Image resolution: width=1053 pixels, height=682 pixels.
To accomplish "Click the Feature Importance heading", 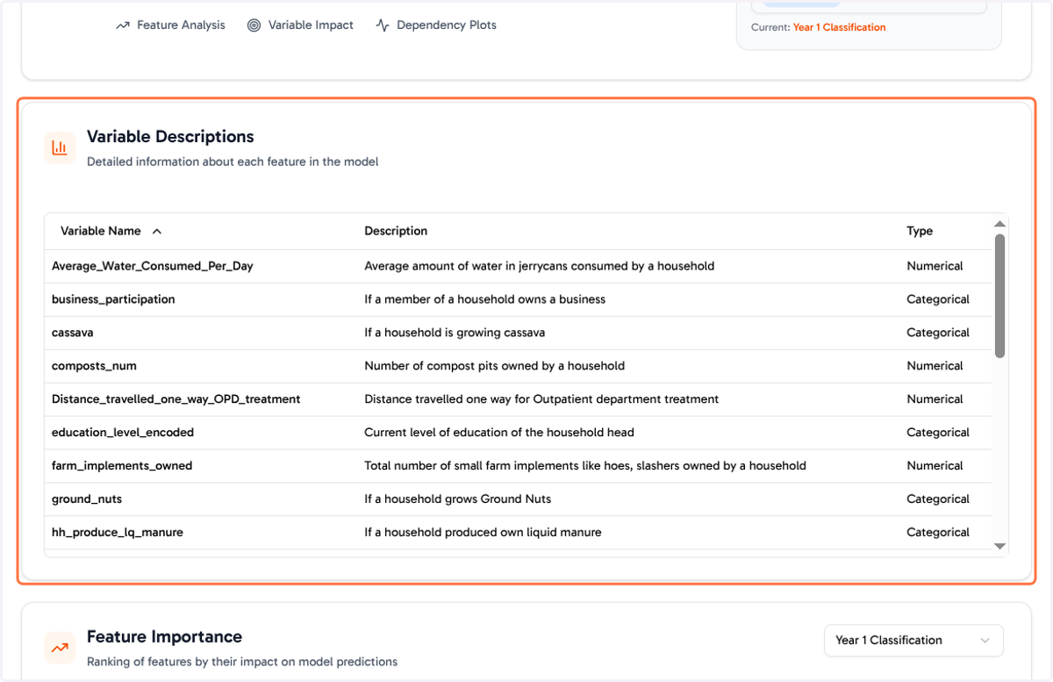I will [x=164, y=637].
